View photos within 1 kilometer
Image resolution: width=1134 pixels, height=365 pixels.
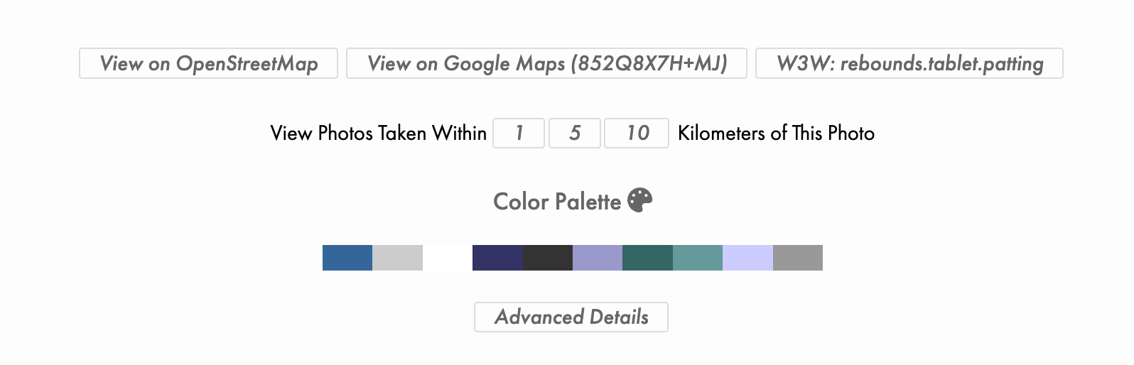[x=519, y=133]
